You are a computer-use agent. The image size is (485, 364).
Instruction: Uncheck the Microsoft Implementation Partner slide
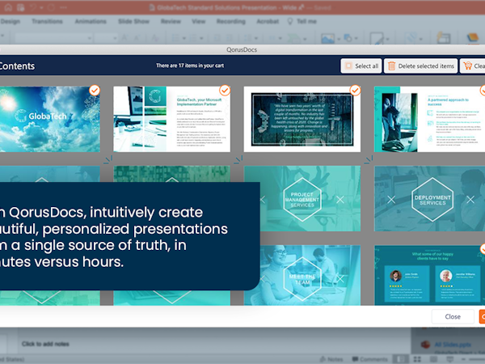(x=225, y=90)
